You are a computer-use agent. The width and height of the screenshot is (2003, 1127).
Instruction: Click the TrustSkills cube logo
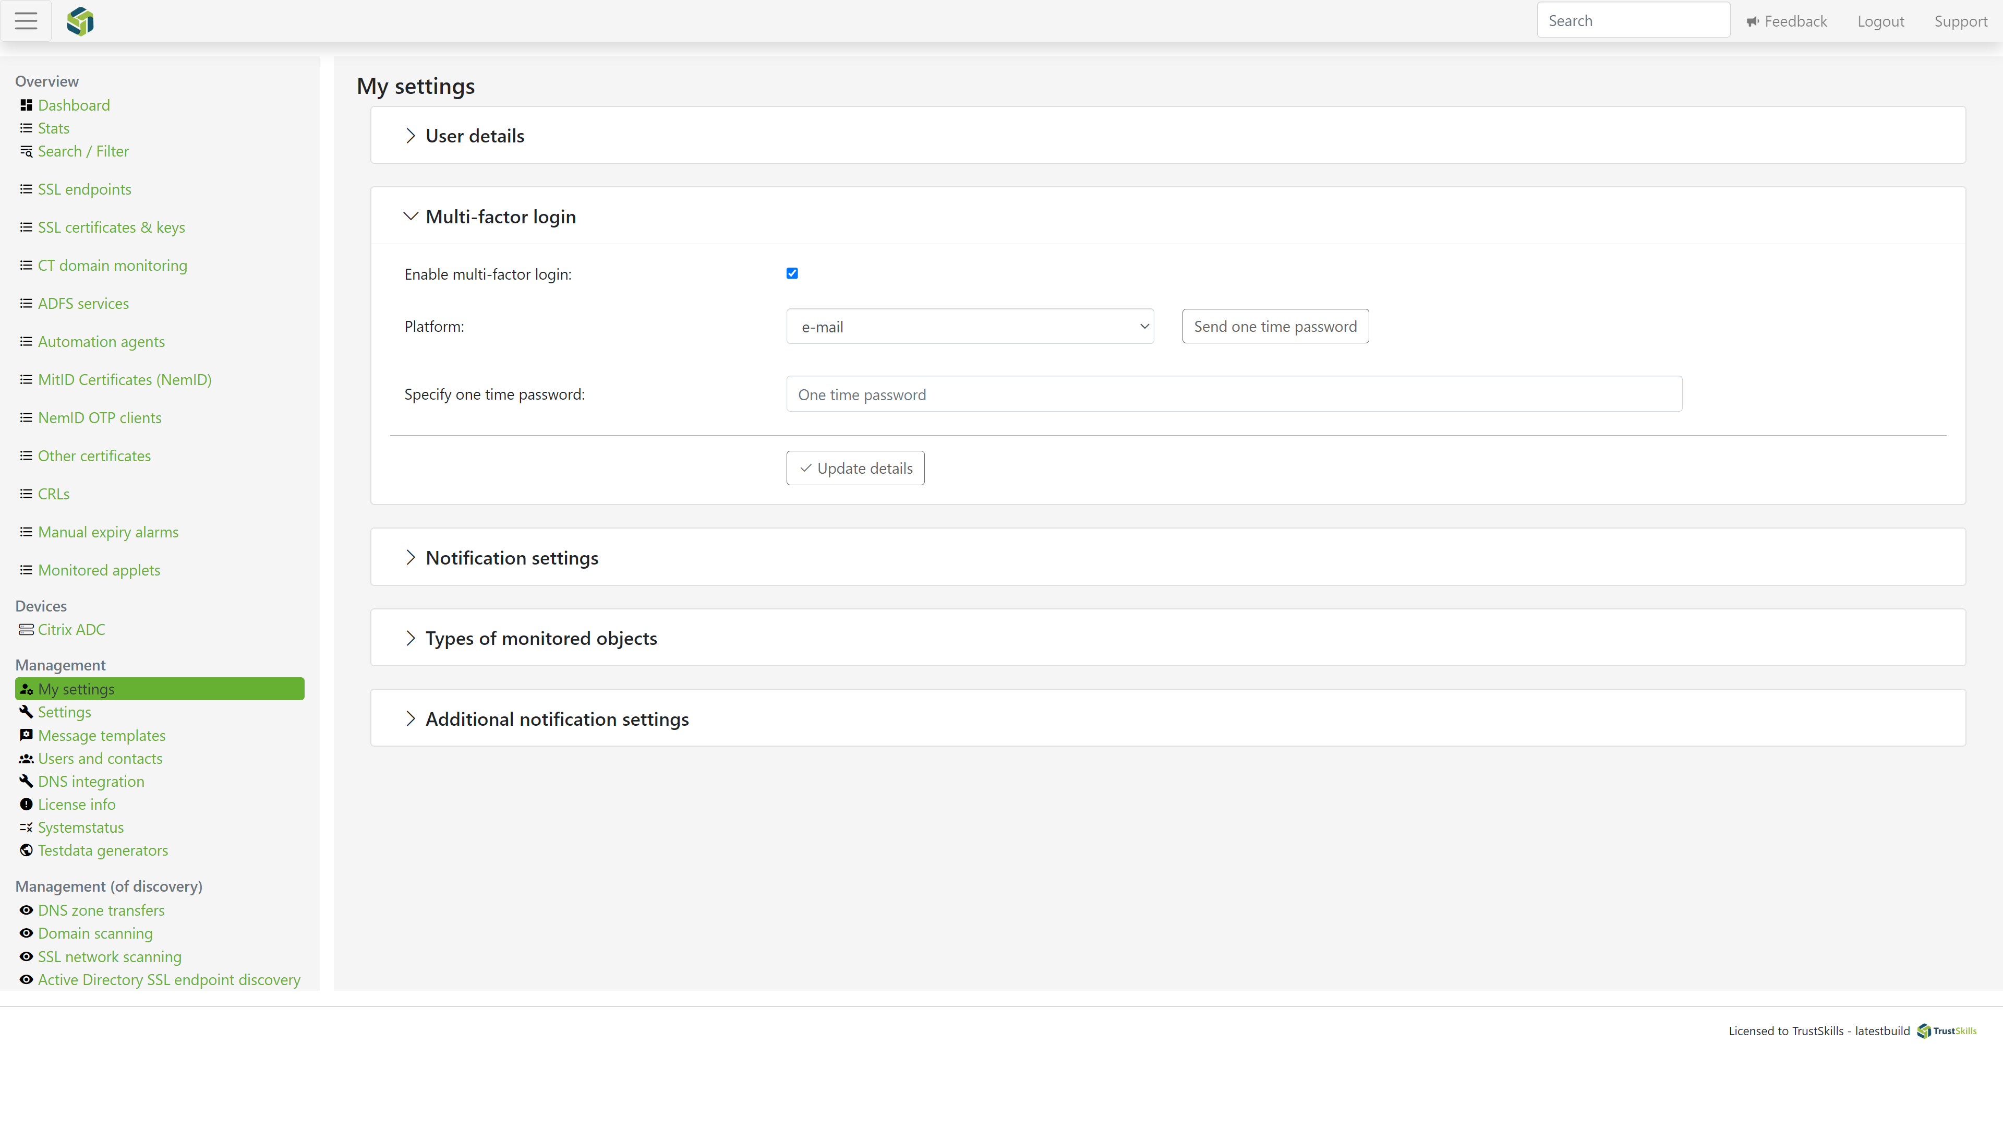[80, 22]
